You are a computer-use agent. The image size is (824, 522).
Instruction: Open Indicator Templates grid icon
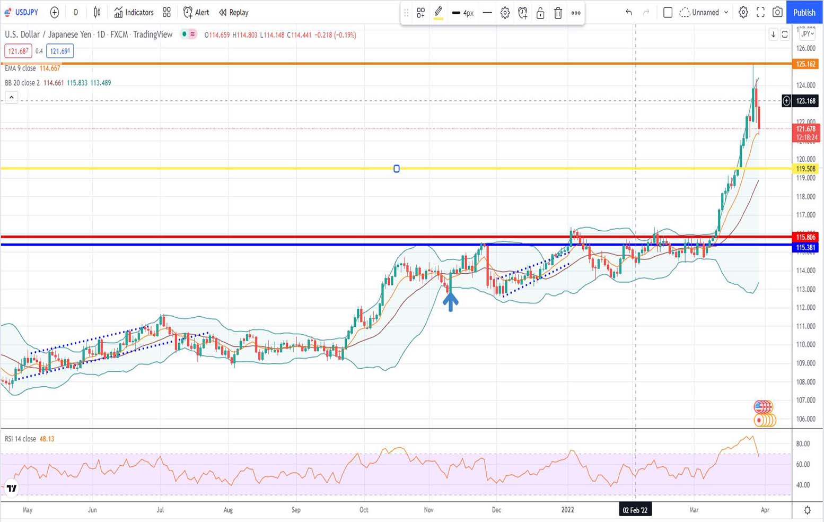click(x=166, y=12)
